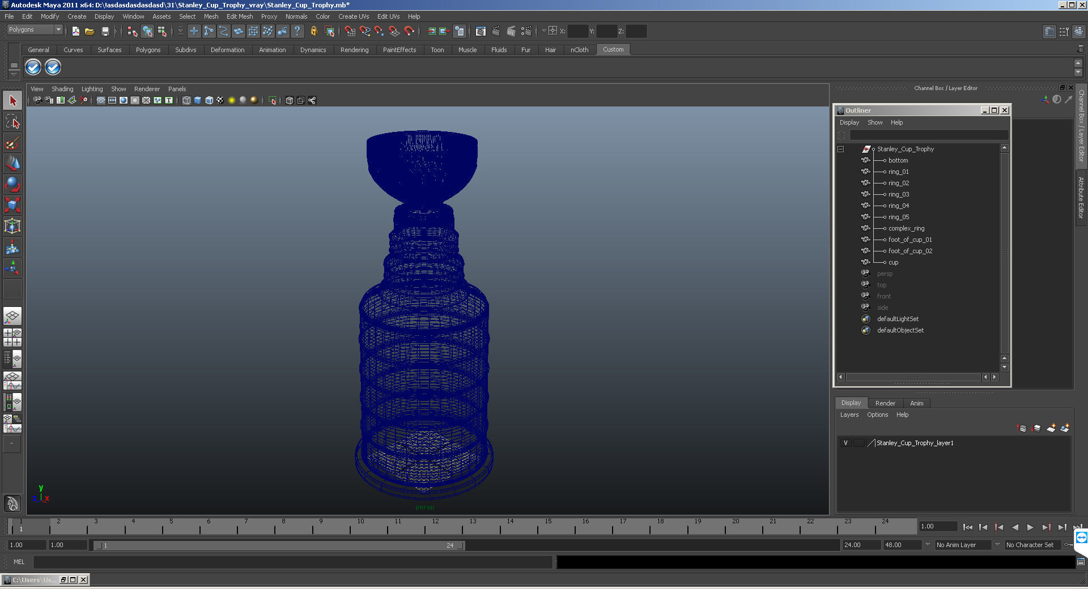Click the New Scene icon

[x=75, y=31]
